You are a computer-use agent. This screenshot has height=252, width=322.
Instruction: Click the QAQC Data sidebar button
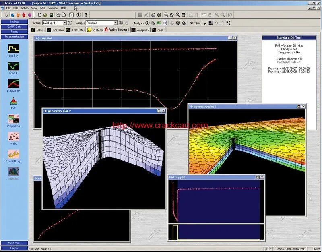pos(14,27)
